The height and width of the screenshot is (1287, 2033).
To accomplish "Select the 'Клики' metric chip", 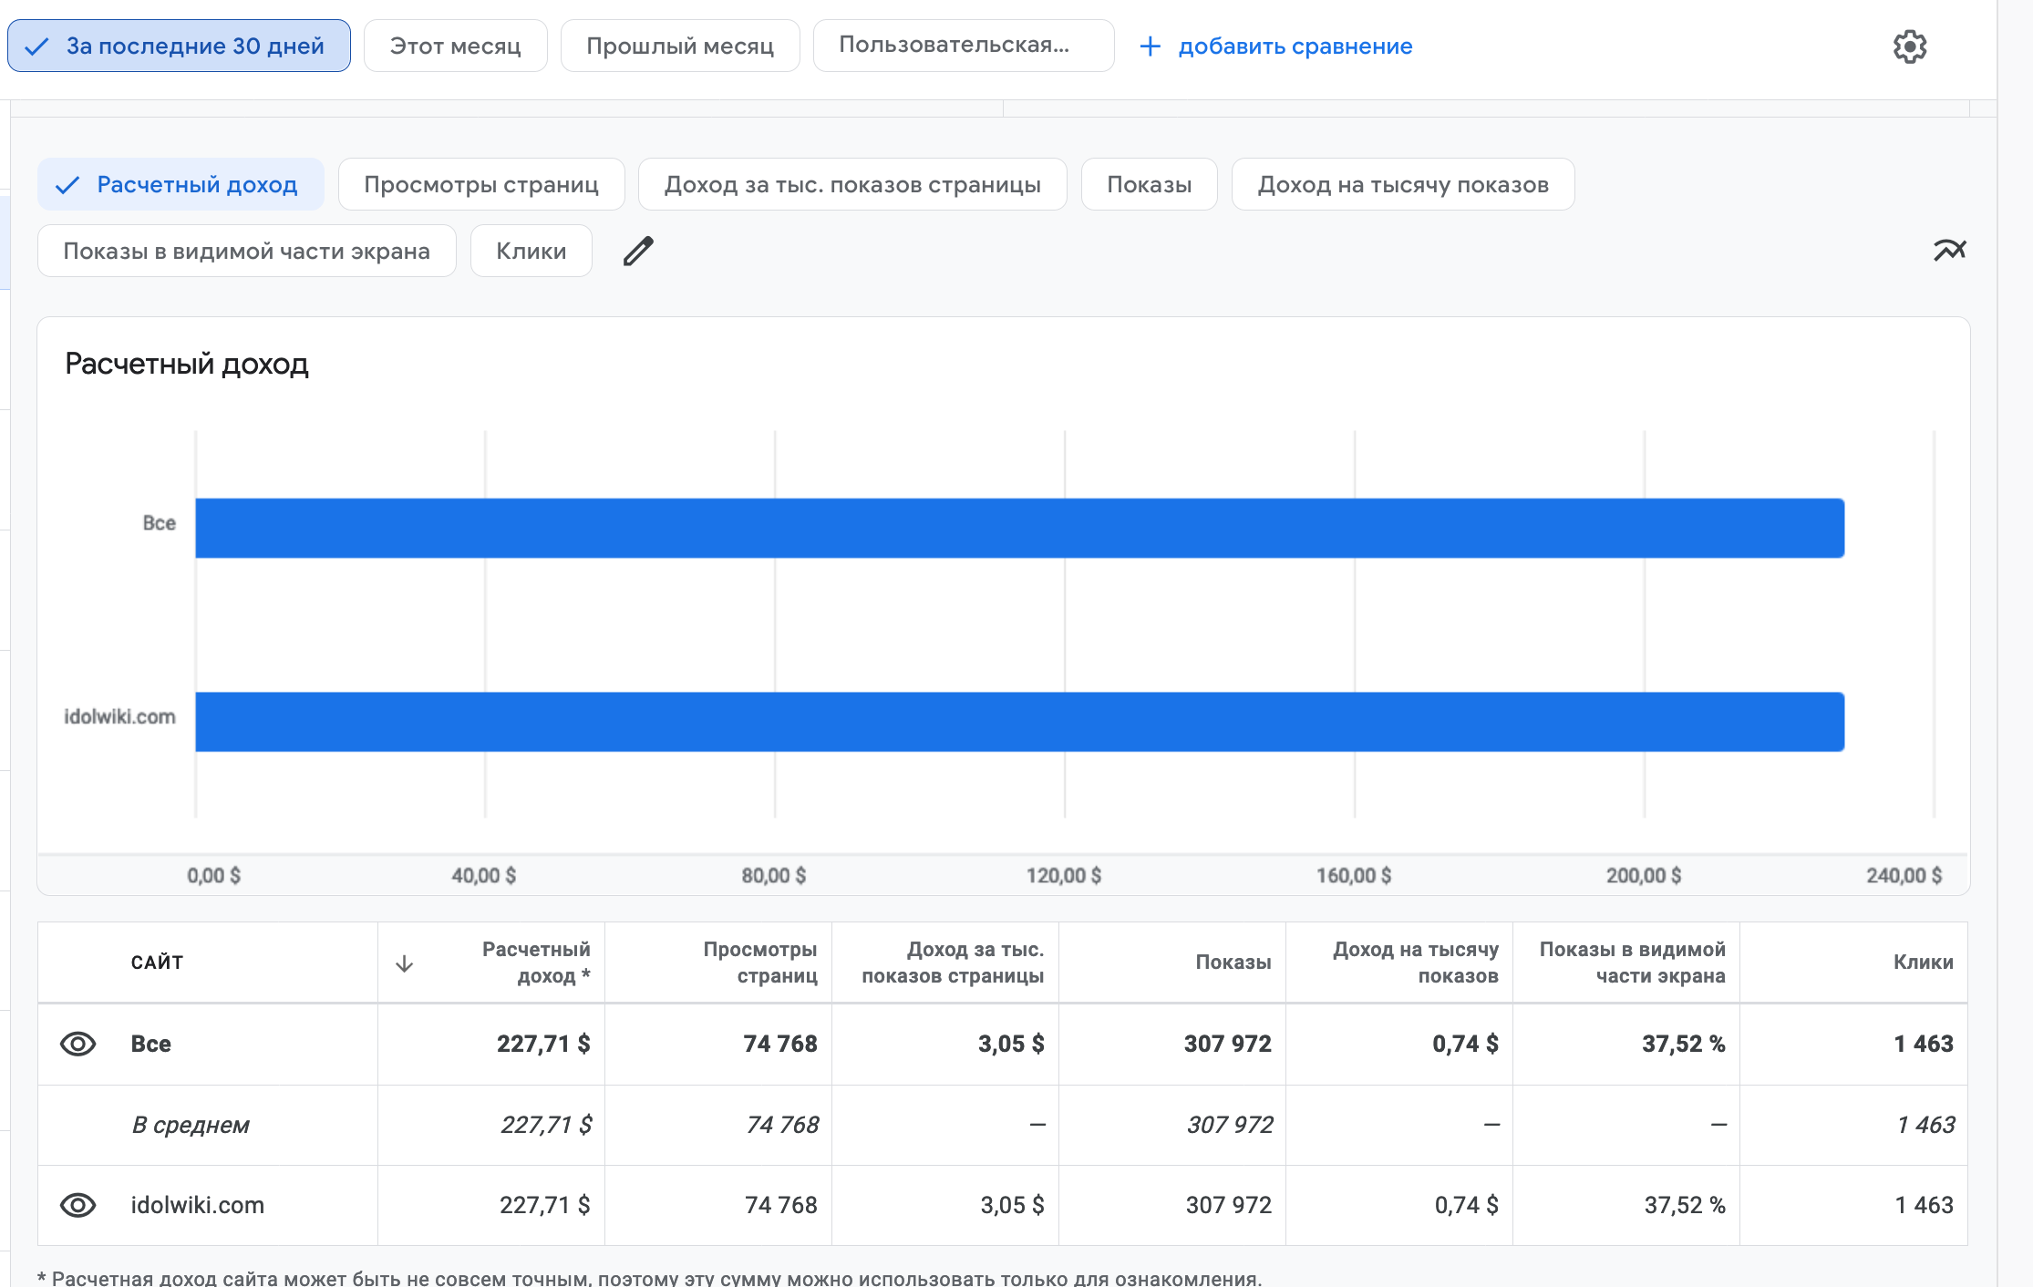I will [531, 251].
